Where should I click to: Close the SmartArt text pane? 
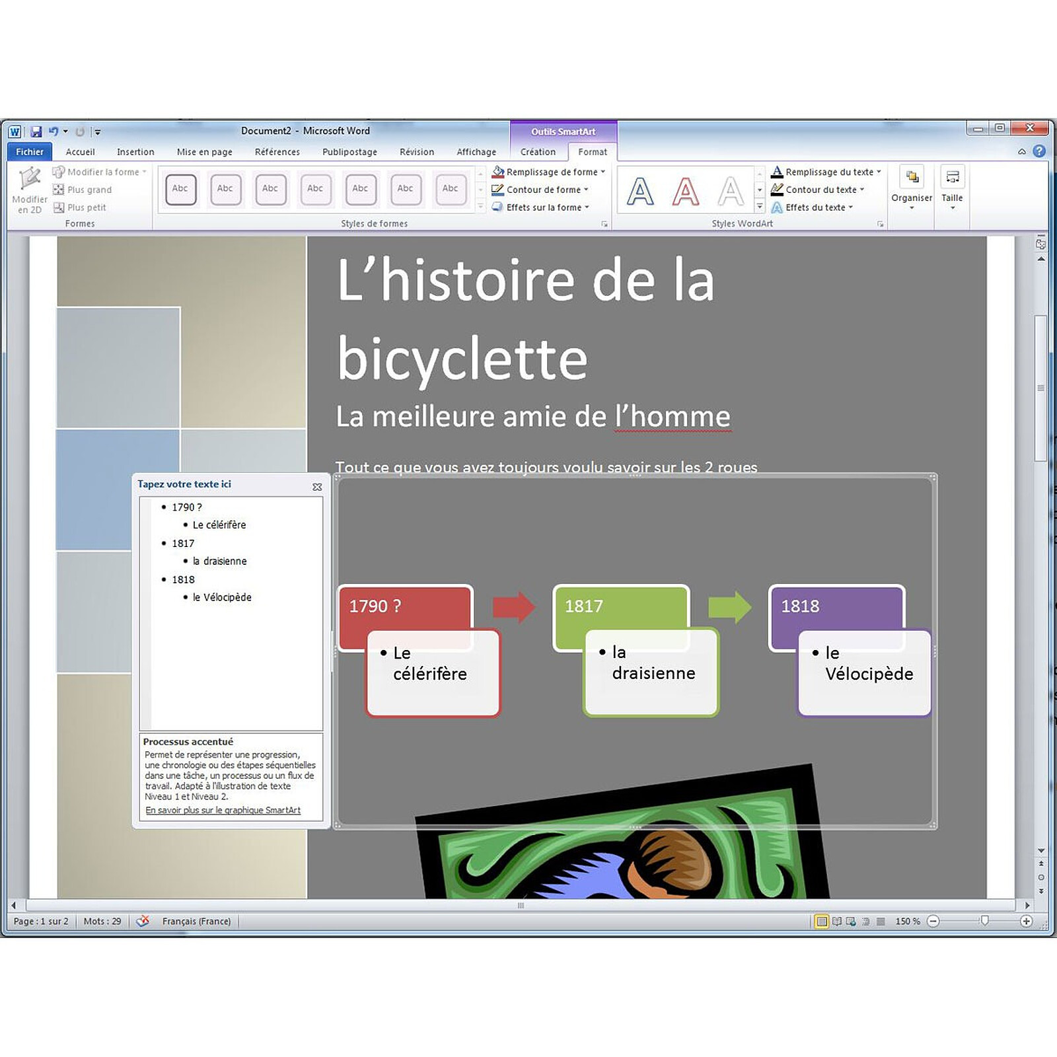click(317, 487)
